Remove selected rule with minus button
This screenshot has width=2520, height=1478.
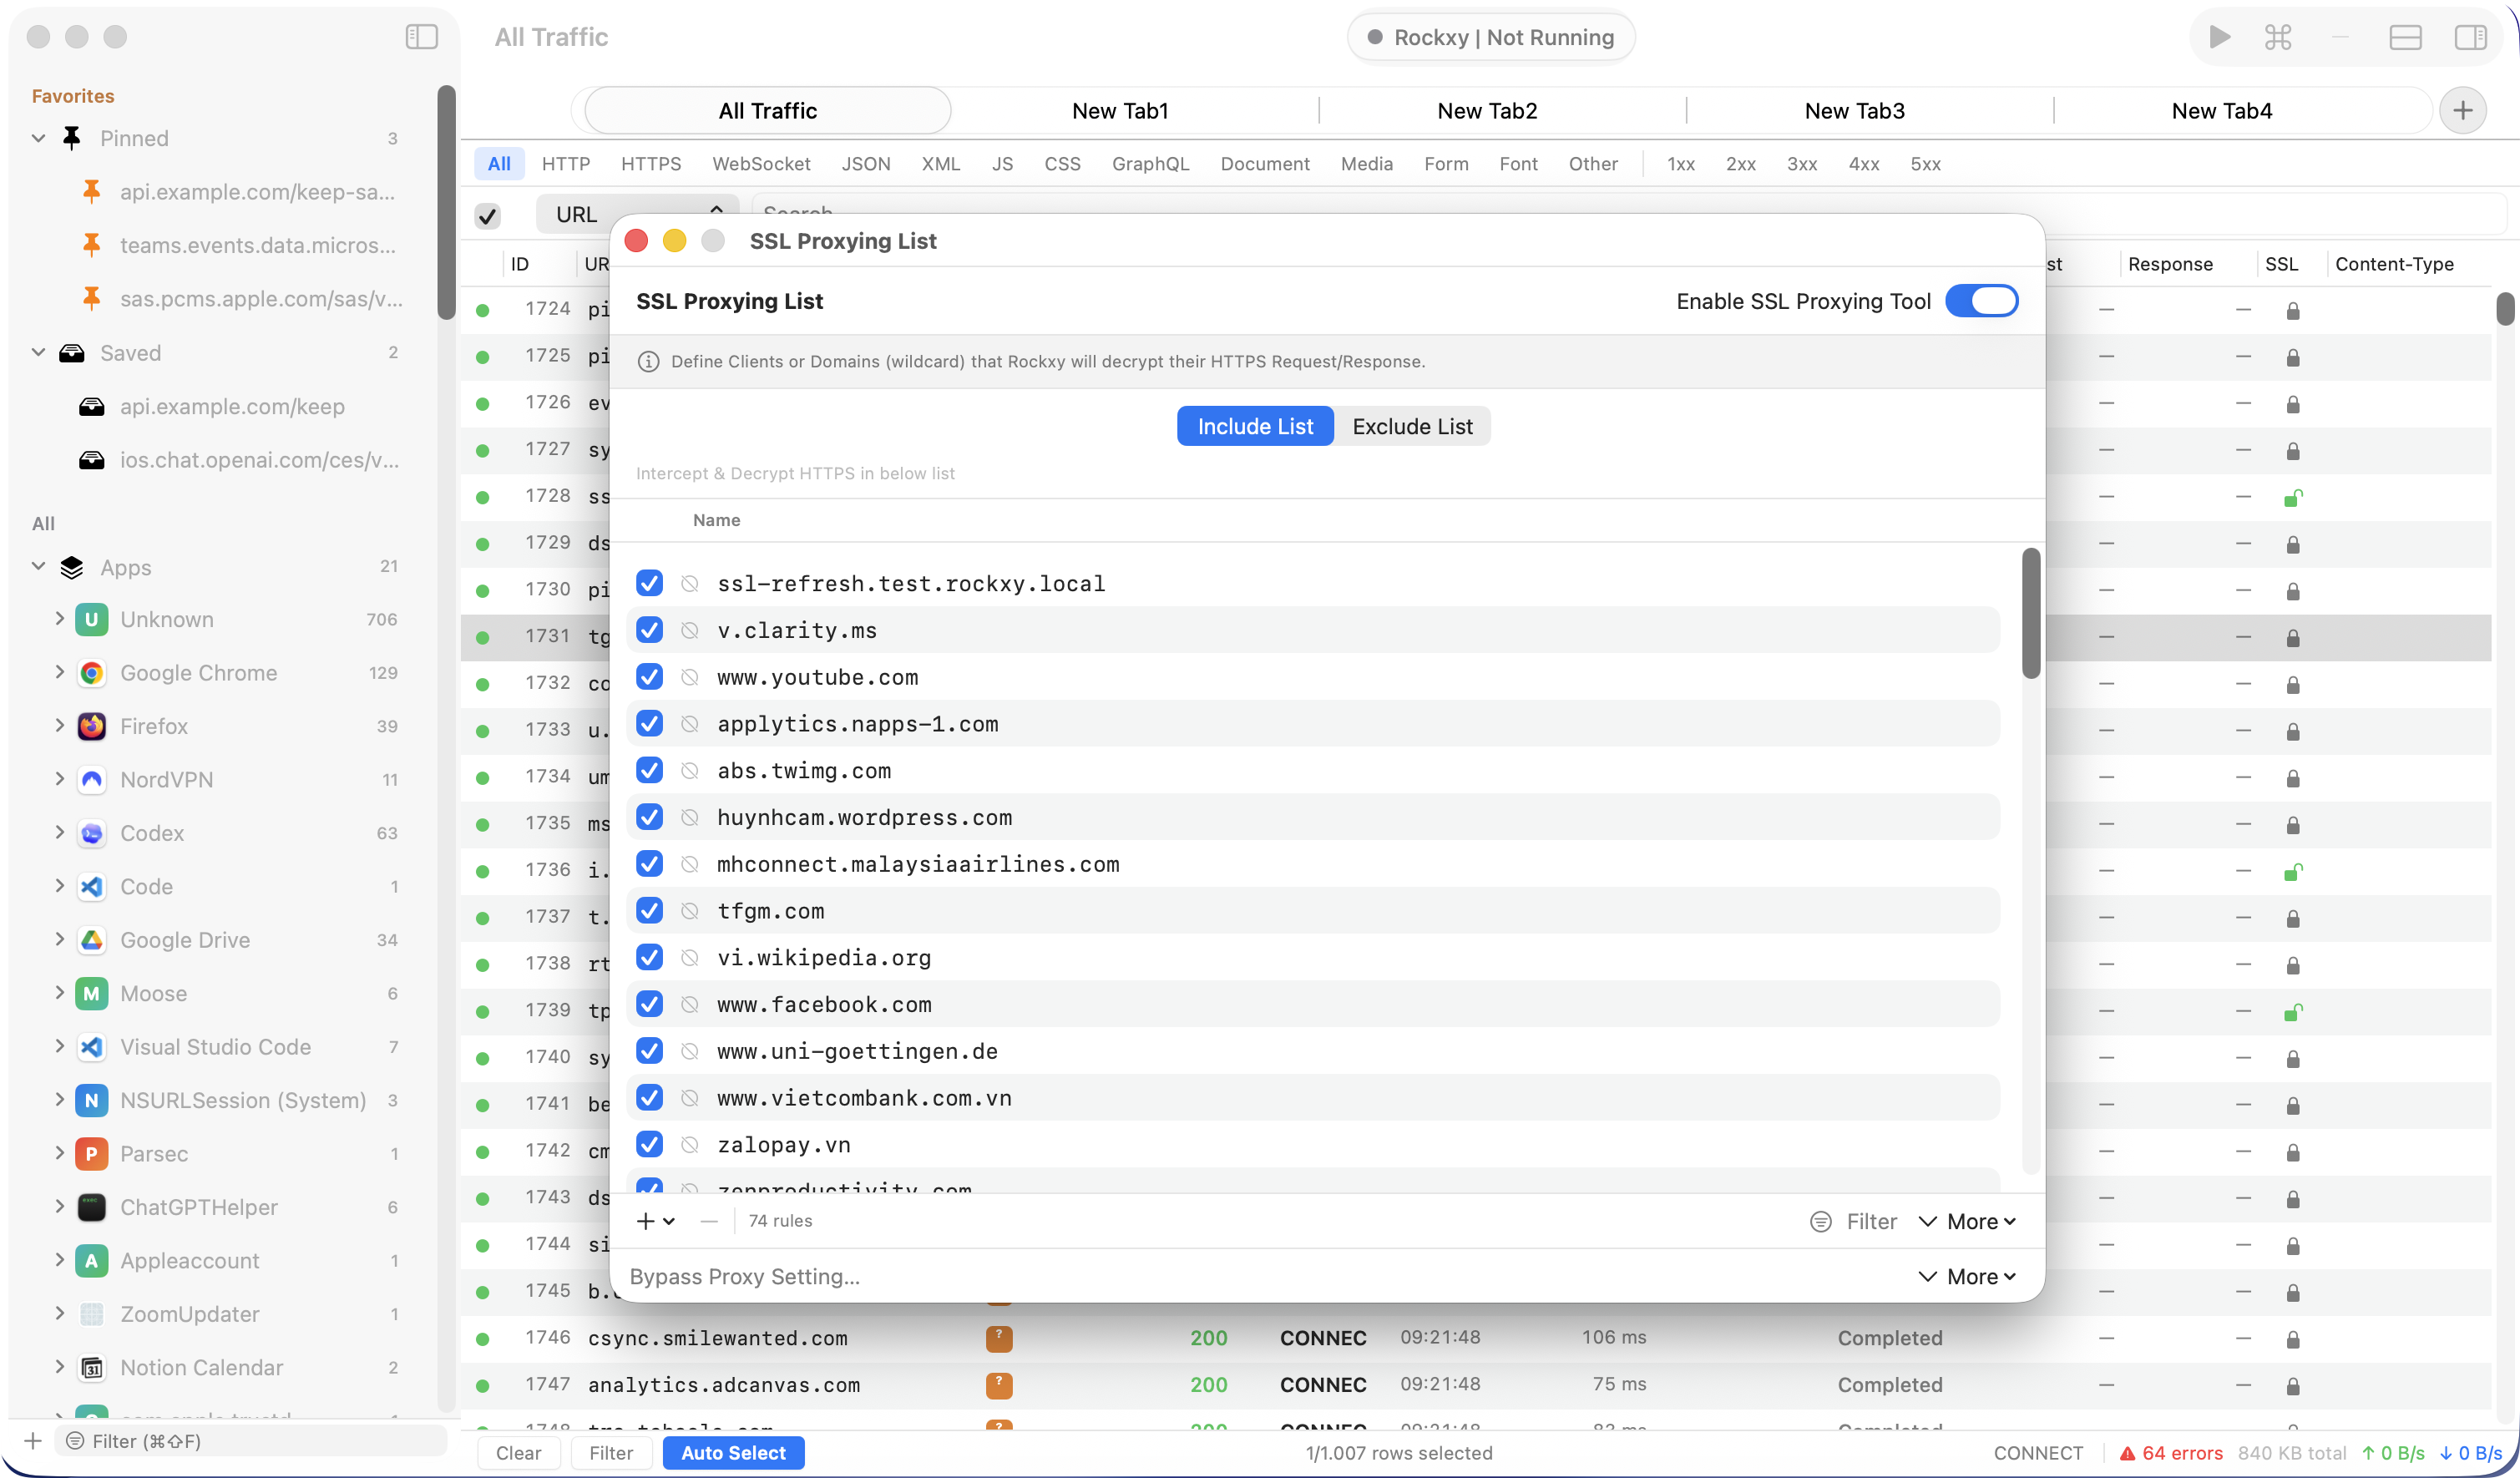(709, 1221)
